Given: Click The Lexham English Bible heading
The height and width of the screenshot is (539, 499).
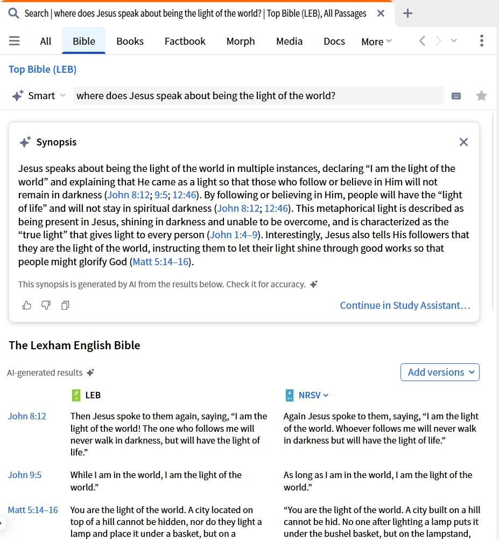Looking at the screenshot, I should click(74, 345).
